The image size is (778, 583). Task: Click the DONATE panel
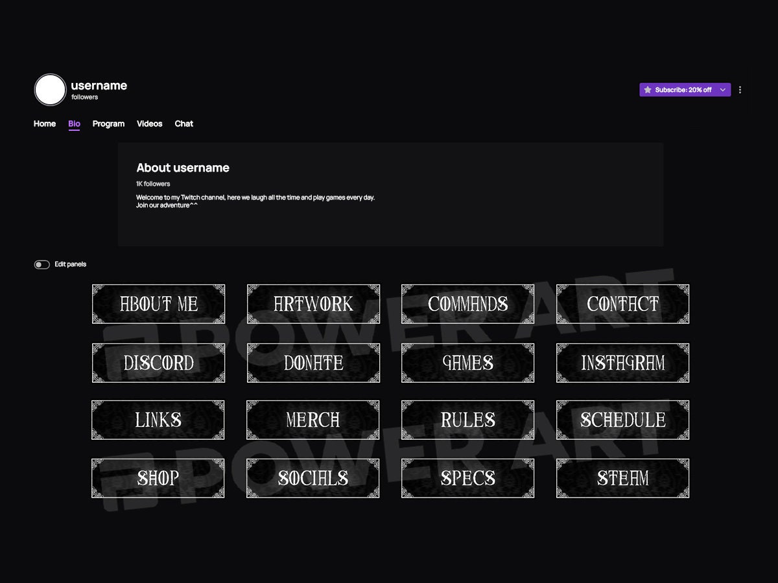pos(313,362)
